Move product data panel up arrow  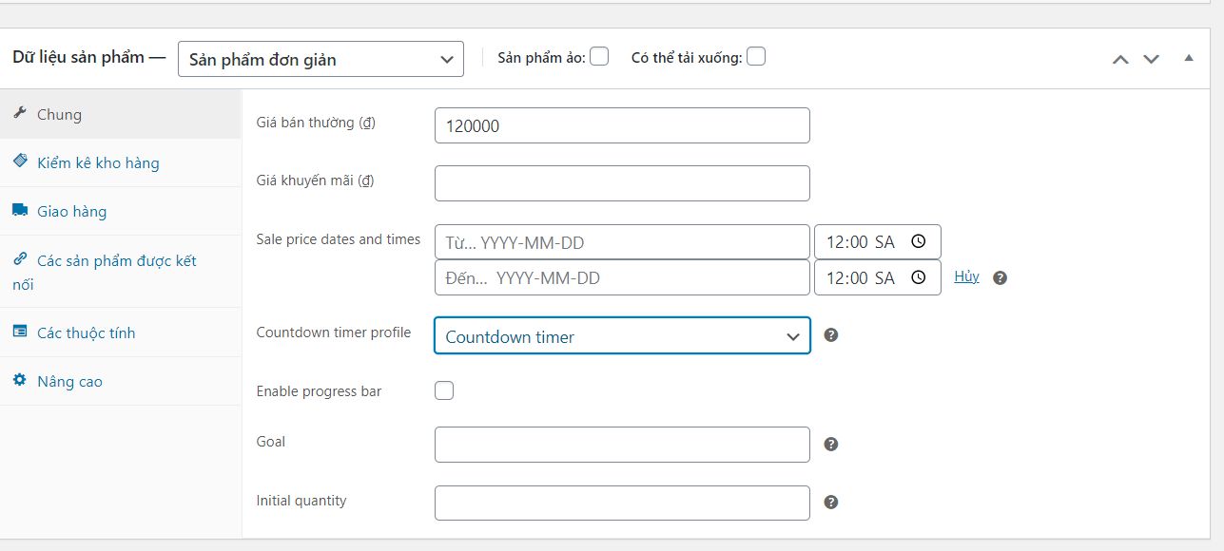tap(1120, 59)
